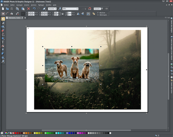Toggle the red magnet snap icon
The width and height of the screenshot is (173, 137).
90,9
